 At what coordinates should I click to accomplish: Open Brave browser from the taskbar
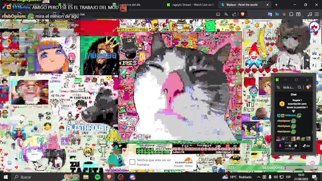[x=109, y=177]
